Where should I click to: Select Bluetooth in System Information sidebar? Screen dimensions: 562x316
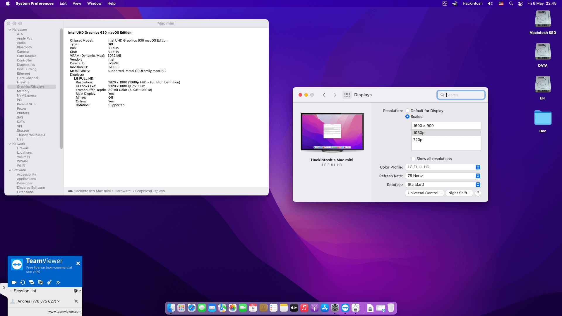(24, 47)
